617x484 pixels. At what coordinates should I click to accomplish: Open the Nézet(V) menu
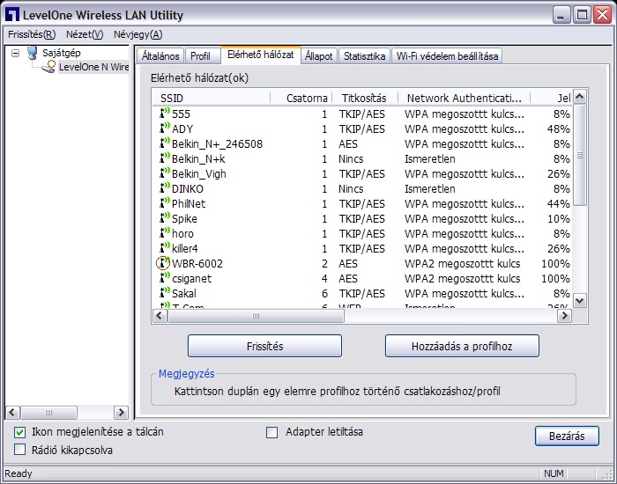(x=85, y=34)
